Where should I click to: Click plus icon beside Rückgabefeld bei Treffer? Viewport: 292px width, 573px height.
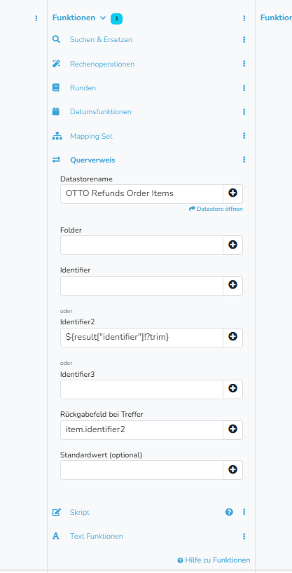click(x=232, y=429)
